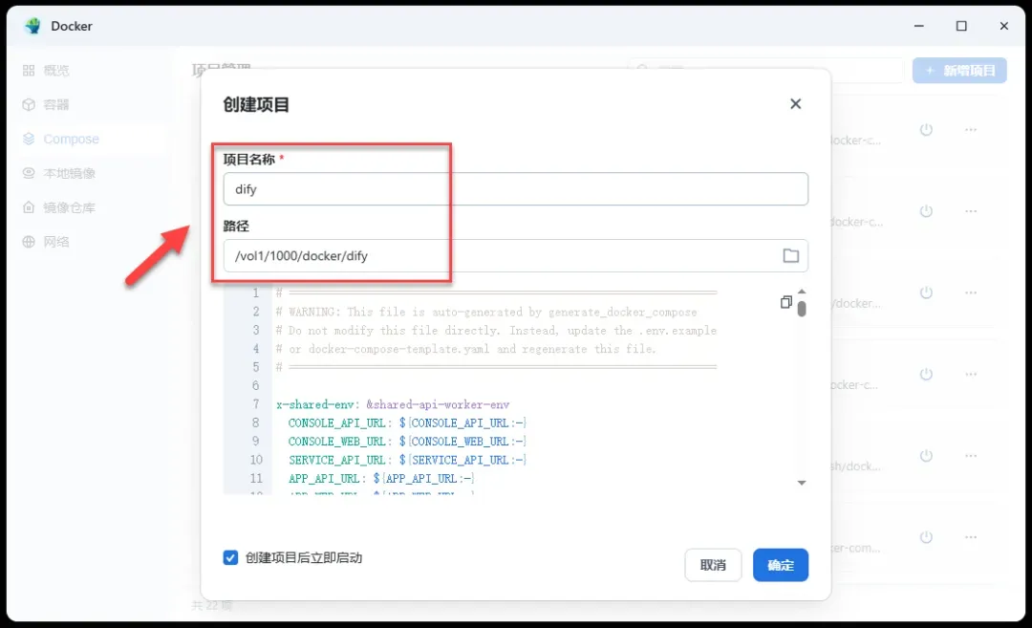
Task: Confirm with the 确定 button
Action: tap(781, 565)
